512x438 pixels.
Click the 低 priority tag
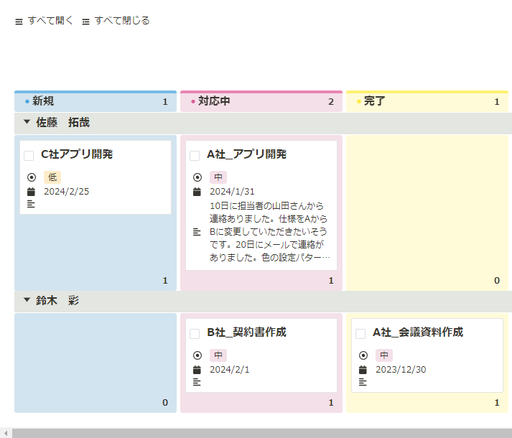pos(52,177)
